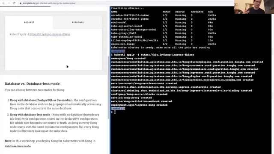Switch to the RESPONSE tab
The image size is (274, 154).
78,22
